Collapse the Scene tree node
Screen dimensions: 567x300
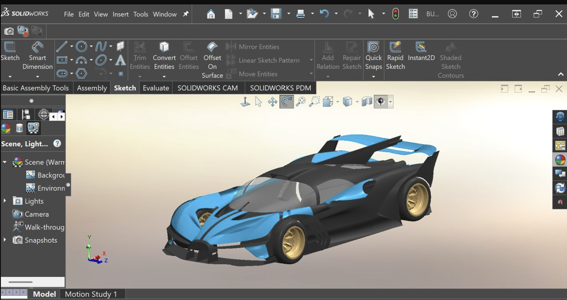pyautogui.click(x=5, y=162)
